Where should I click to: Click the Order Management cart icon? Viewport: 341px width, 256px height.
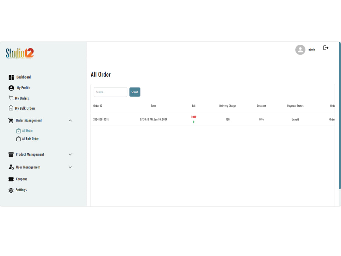click(11, 120)
